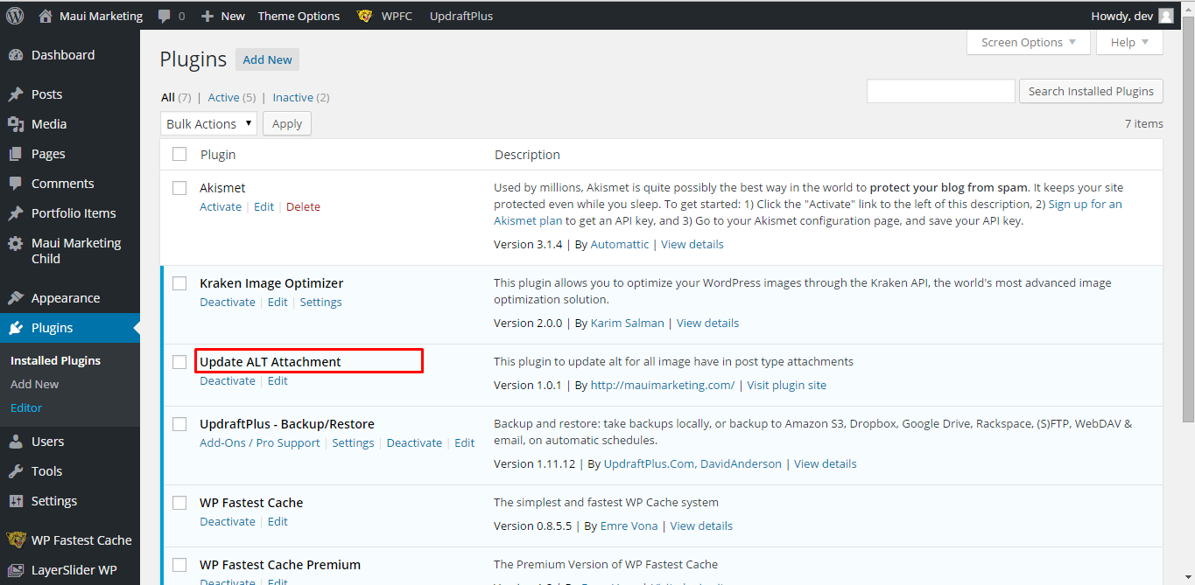Deactivate the Update ALT Attachment plugin

228,381
